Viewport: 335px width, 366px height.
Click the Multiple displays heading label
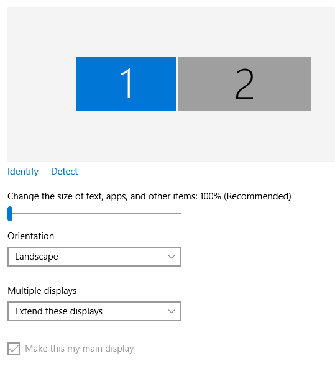(42, 291)
